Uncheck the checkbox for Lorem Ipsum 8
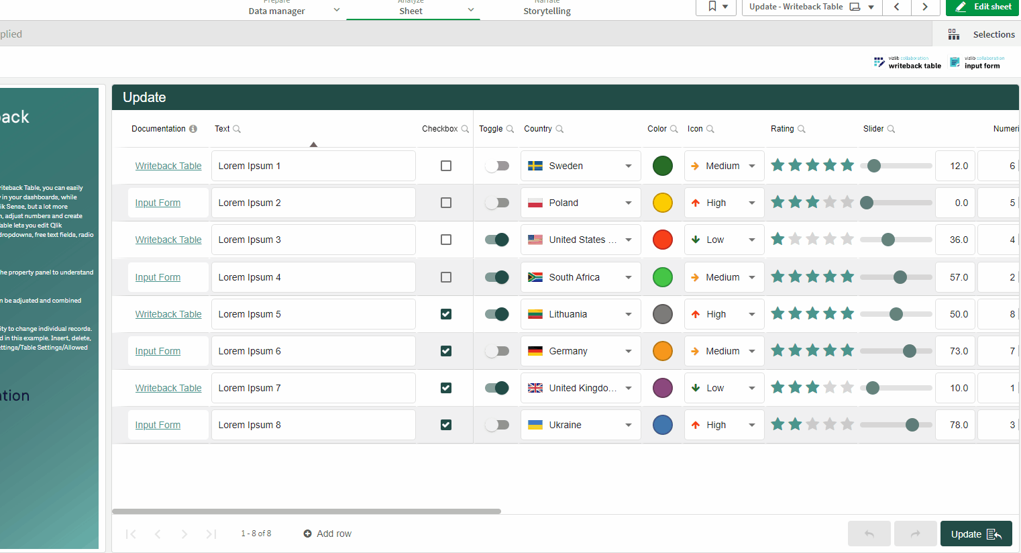 coord(446,425)
